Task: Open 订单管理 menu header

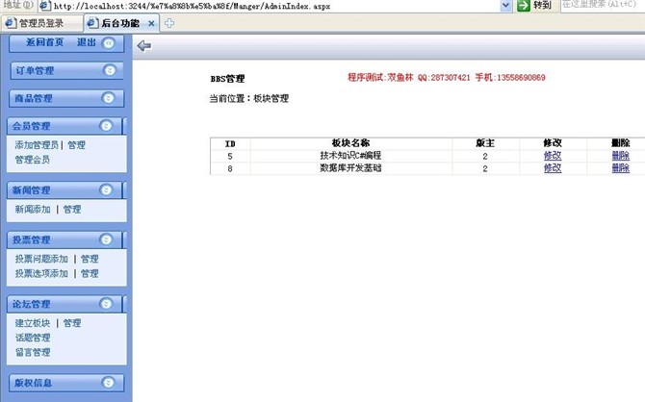Action: point(66,71)
